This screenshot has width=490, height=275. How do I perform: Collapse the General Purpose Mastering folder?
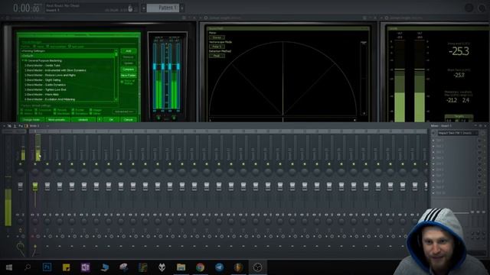pyautogui.click(x=23, y=60)
